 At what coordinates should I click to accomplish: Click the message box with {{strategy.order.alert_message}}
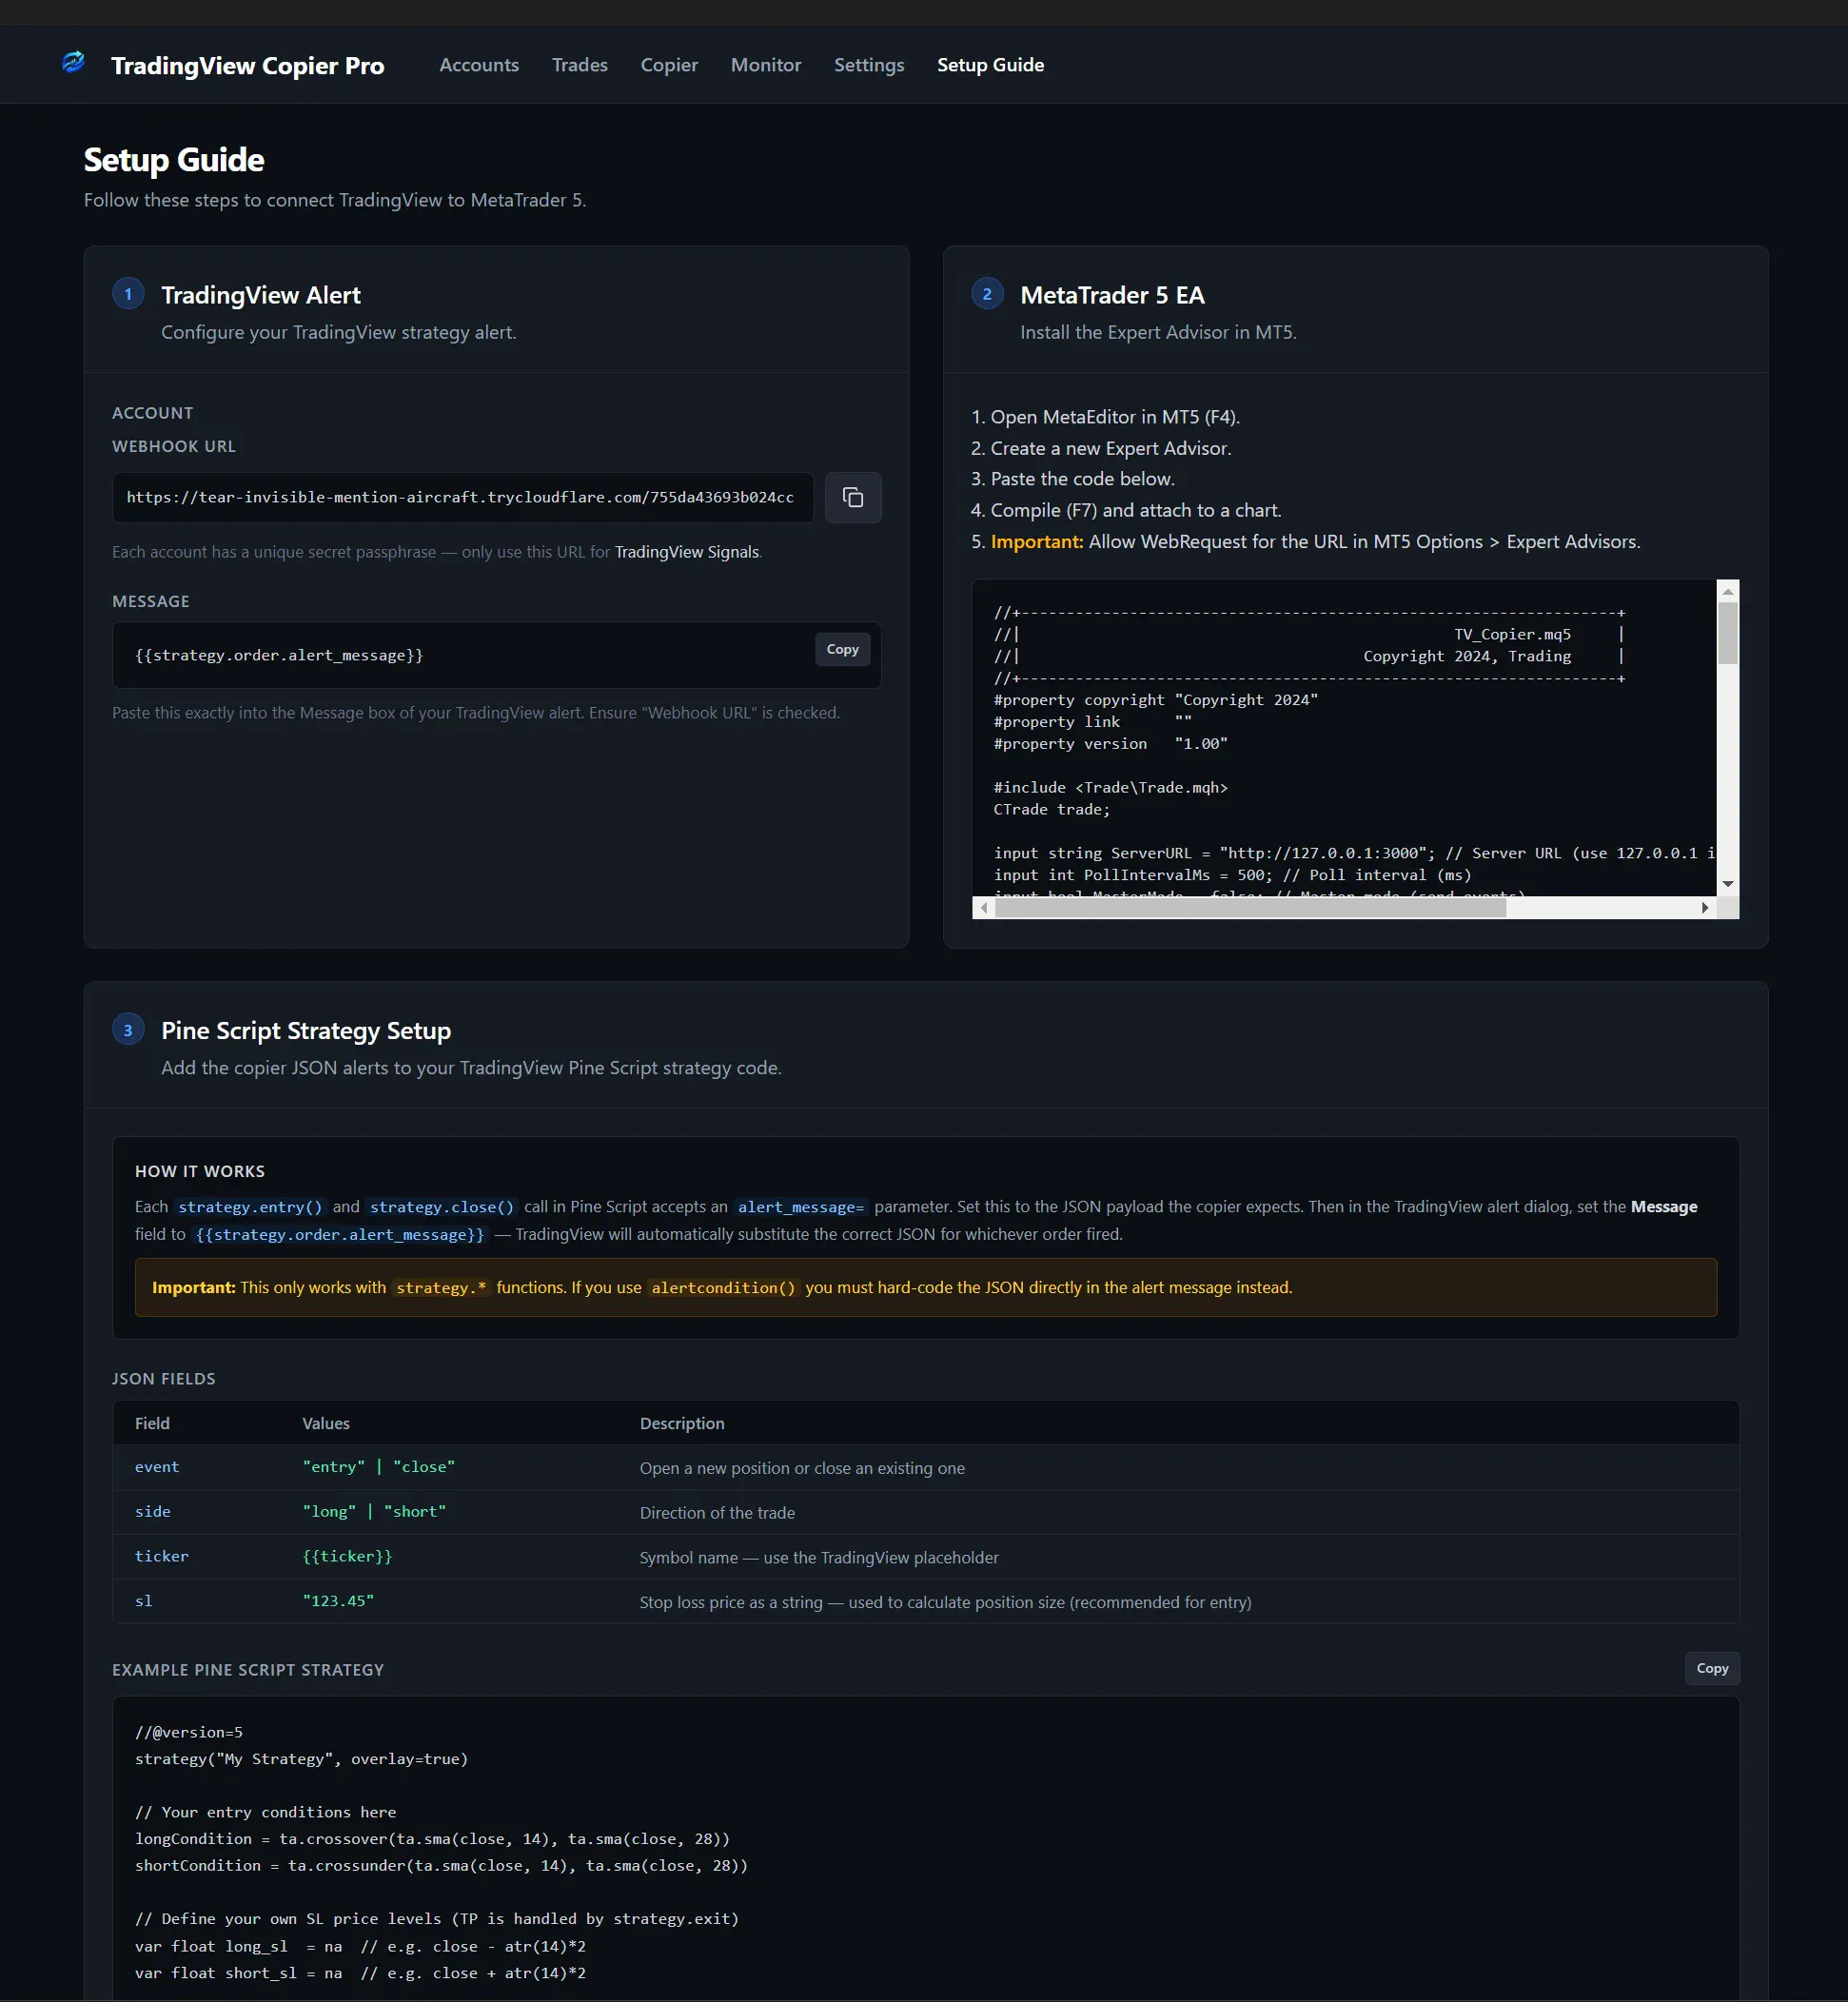pos(496,655)
